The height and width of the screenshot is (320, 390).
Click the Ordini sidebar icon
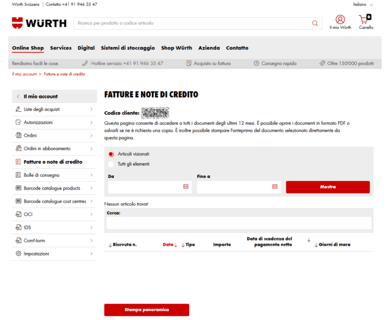pos(18,135)
